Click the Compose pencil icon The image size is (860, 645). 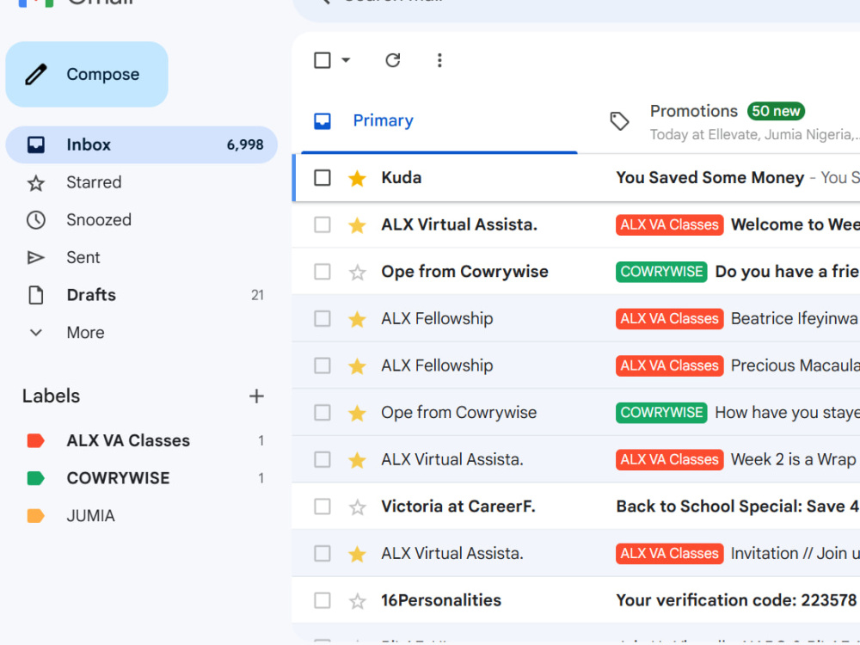pos(36,75)
